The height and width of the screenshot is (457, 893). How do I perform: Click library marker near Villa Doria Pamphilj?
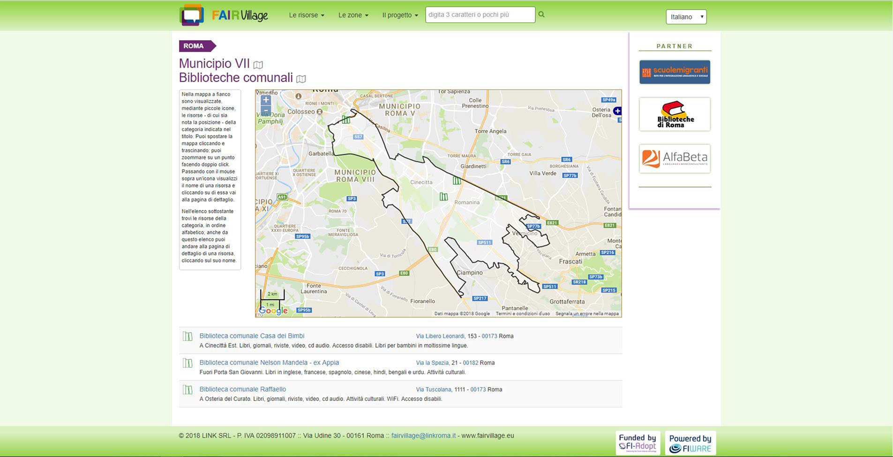[x=346, y=119]
